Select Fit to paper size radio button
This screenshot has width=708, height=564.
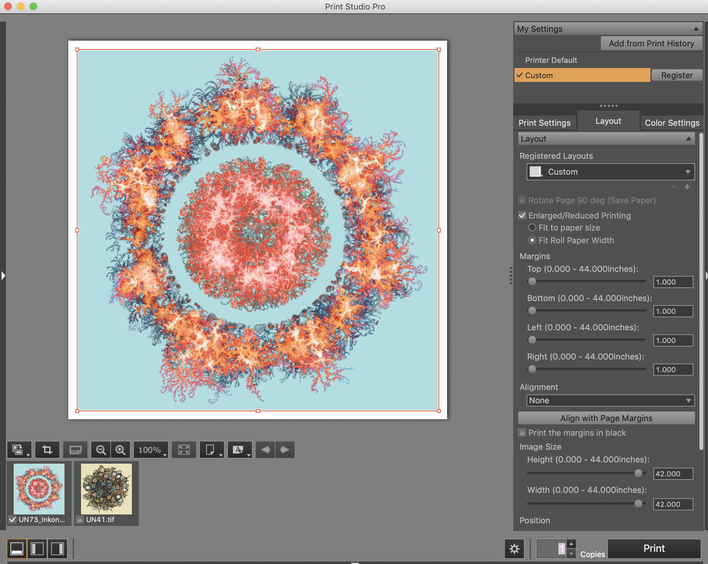(x=532, y=228)
